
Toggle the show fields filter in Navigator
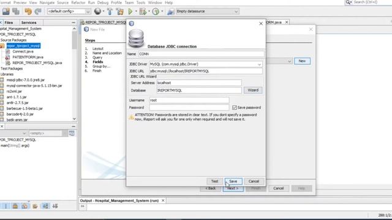(15, 206)
